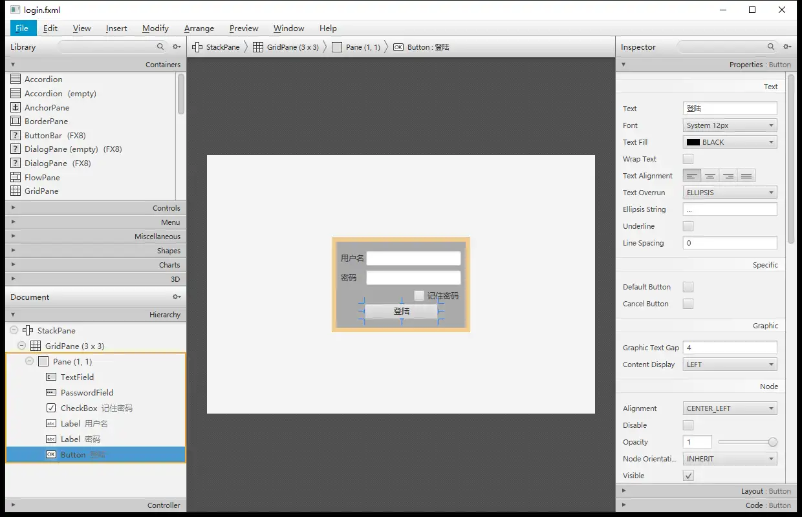Viewport: 802px width, 517px height.
Task: Click the AnchorPane icon in Library
Action: tap(16, 107)
